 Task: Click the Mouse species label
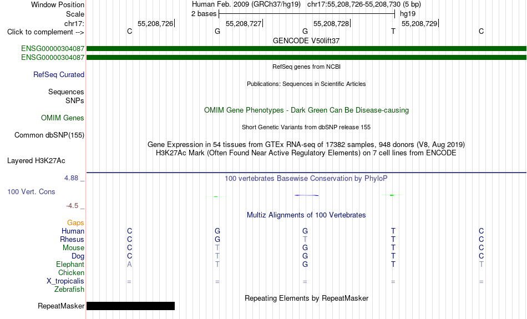pyautogui.click(x=73, y=248)
